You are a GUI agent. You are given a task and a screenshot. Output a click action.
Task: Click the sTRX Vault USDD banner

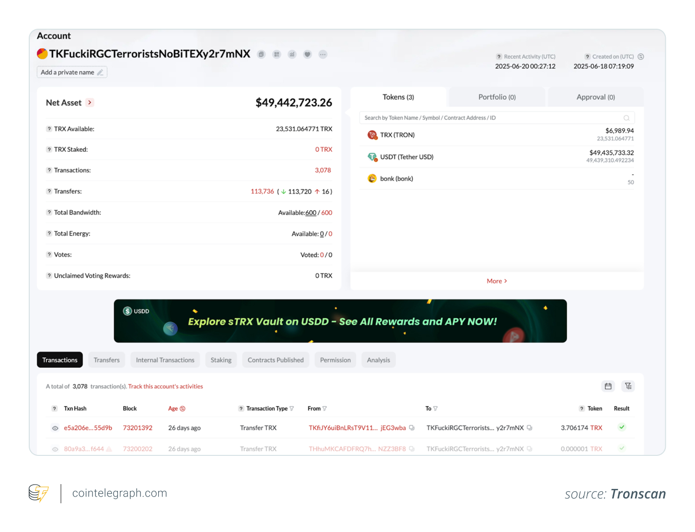point(340,321)
